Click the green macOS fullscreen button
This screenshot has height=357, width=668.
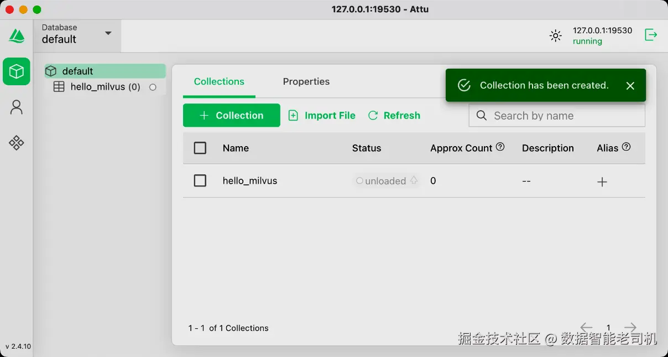tap(37, 9)
